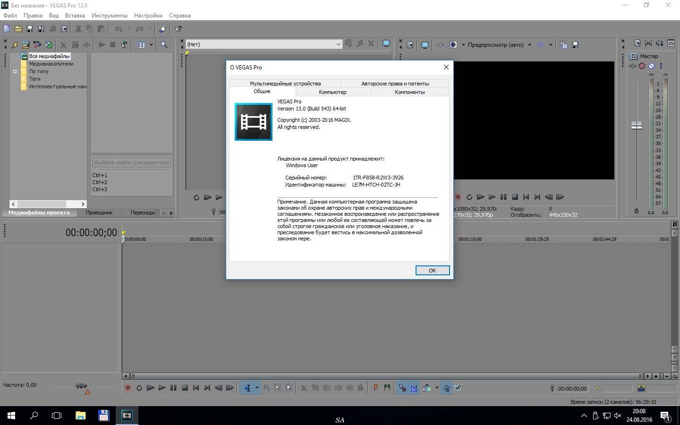Click the New project icon in main toolbar

tap(7, 29)
